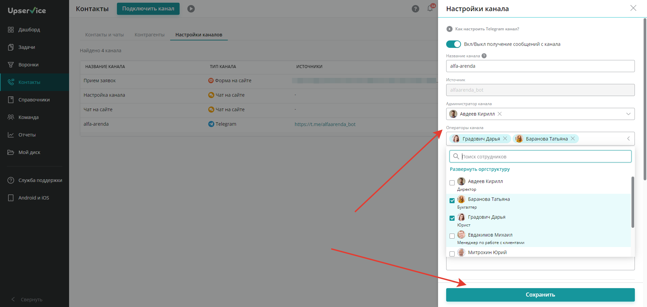Toggle receiving messages from channel switch
The width and height of the screenshot is (647, 307).
(x=454, y=44)
